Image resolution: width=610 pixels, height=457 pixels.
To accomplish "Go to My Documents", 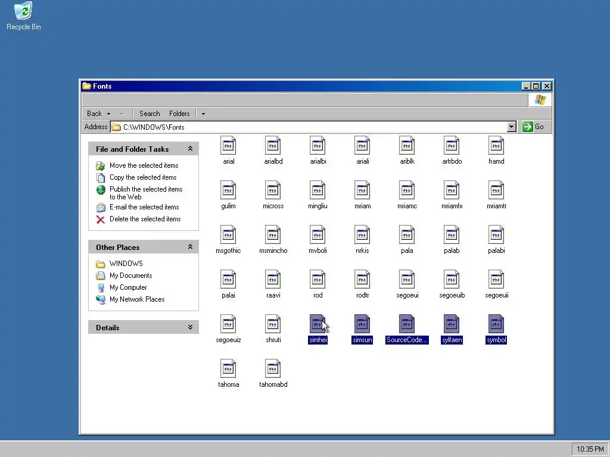I will pos(130,276).
